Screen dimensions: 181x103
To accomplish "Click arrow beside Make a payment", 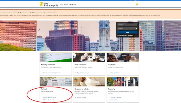I will click(x=109, y=73).
